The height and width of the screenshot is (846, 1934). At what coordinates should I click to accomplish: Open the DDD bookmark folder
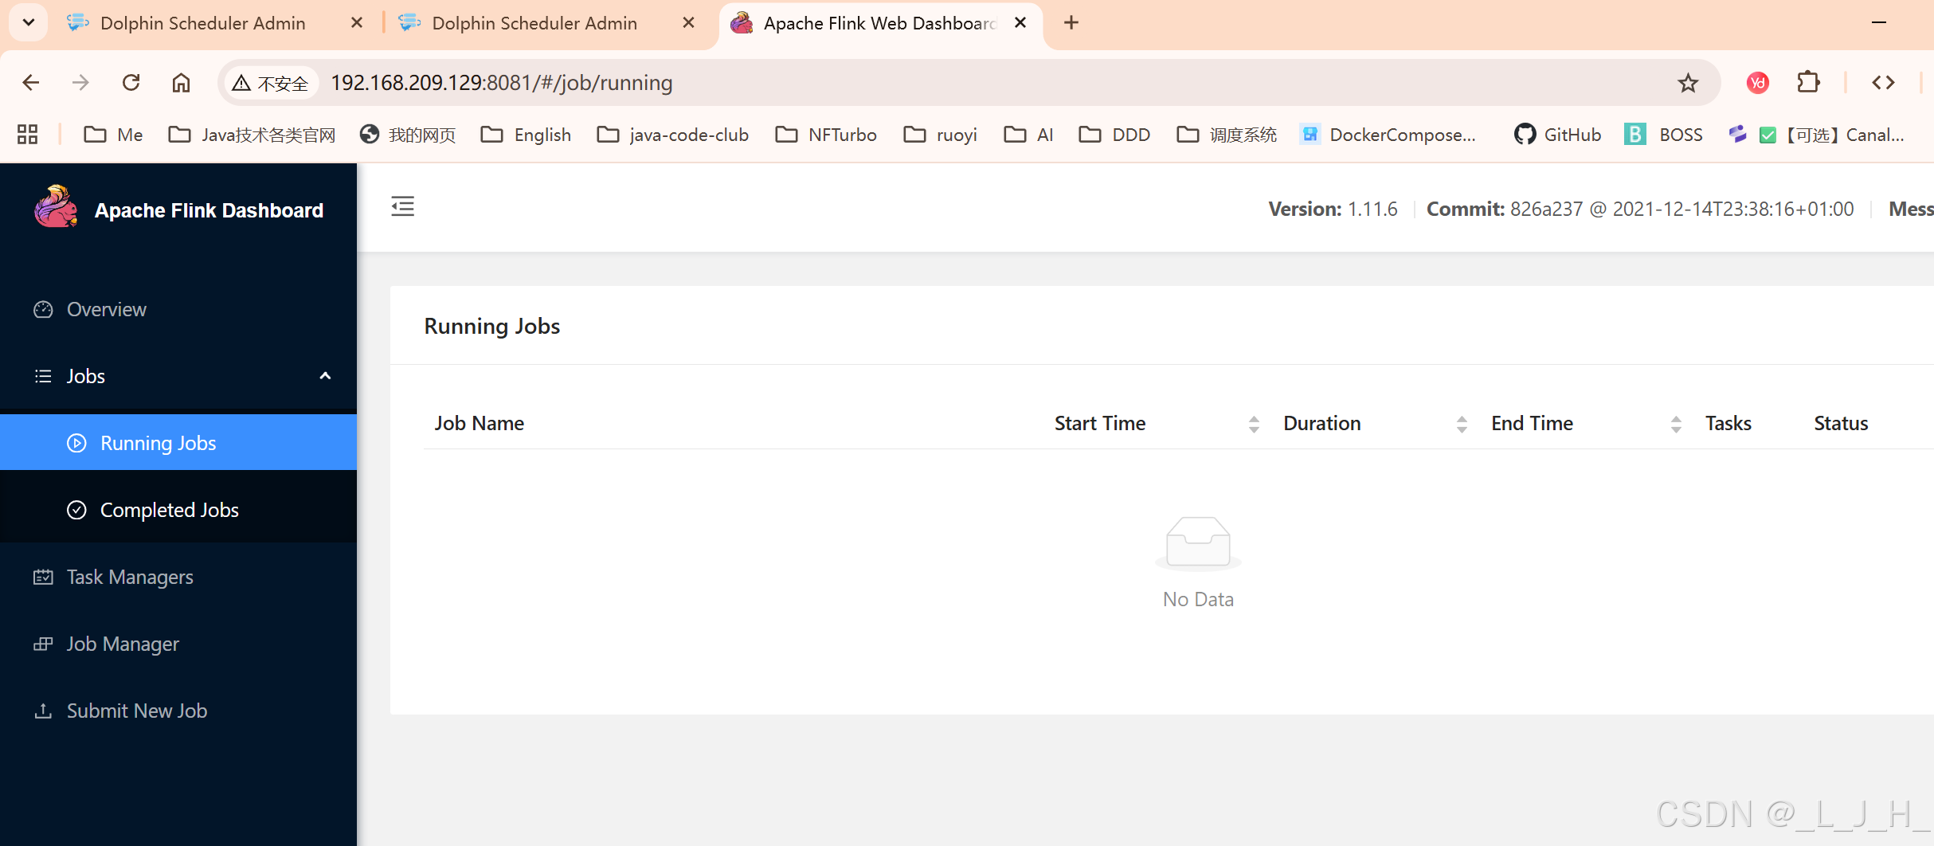click(1114, 135)
